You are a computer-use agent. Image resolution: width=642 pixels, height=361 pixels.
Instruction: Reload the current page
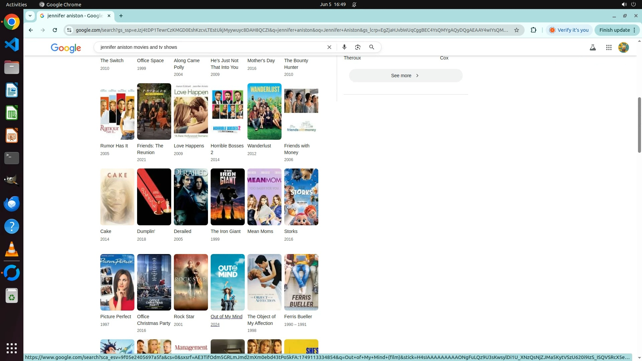(55, 30)
